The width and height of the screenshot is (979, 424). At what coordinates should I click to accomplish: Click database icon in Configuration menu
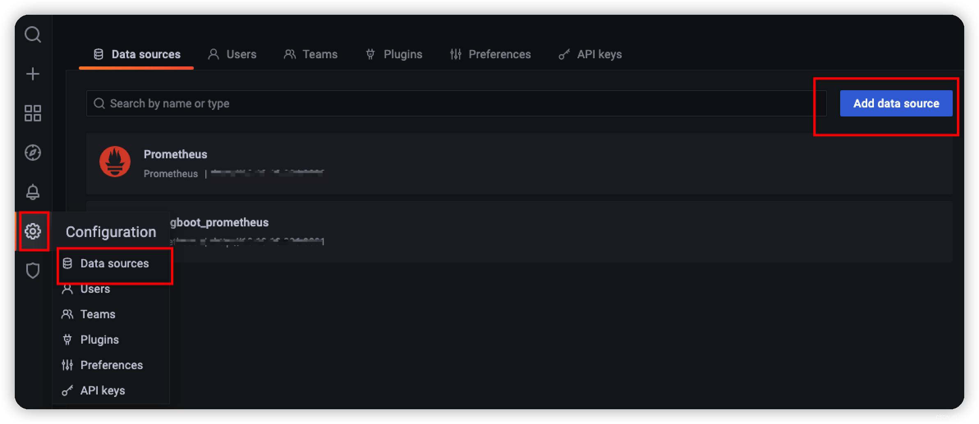[x=67, y=263]
